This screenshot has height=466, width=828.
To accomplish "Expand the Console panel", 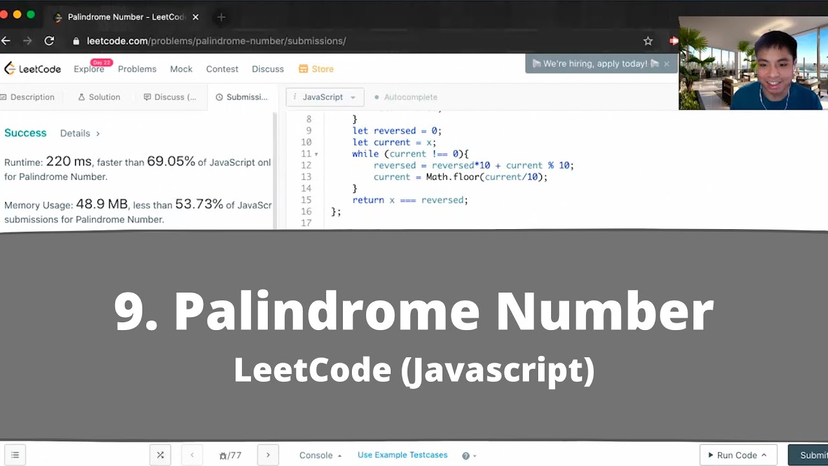I will [320, 455].
